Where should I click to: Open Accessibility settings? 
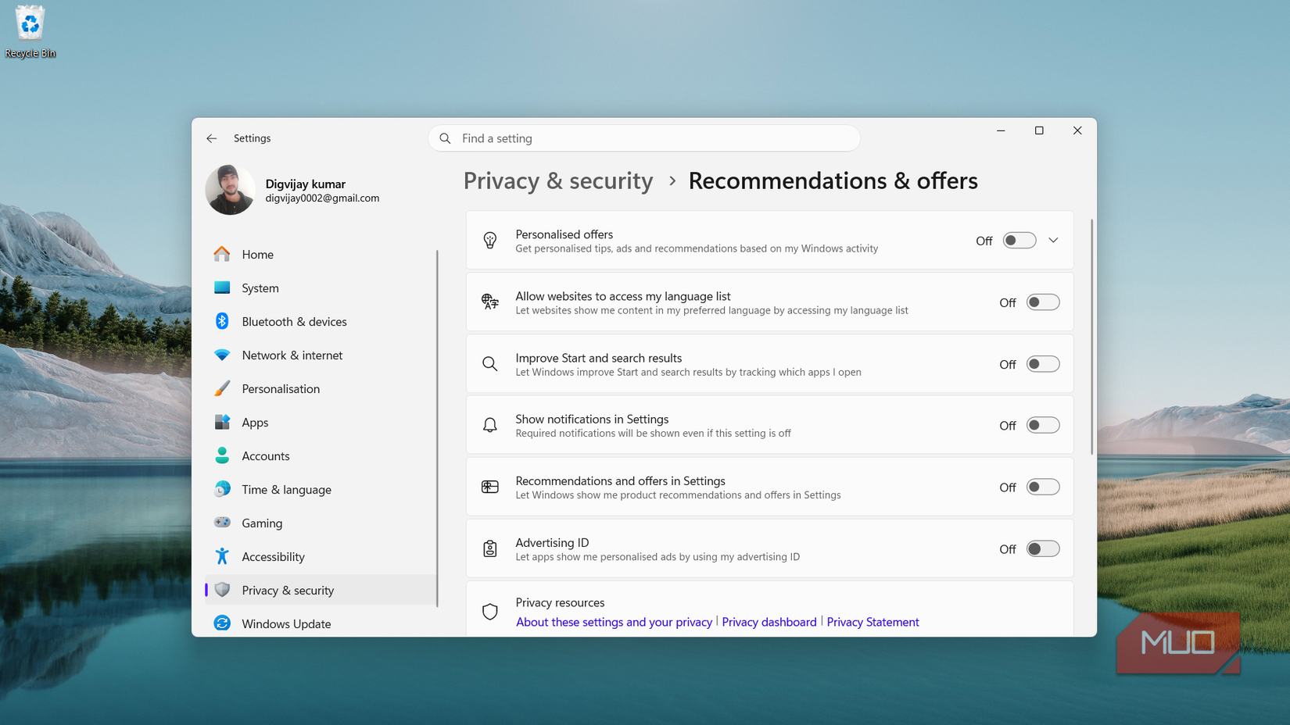[x=321, y=556]
